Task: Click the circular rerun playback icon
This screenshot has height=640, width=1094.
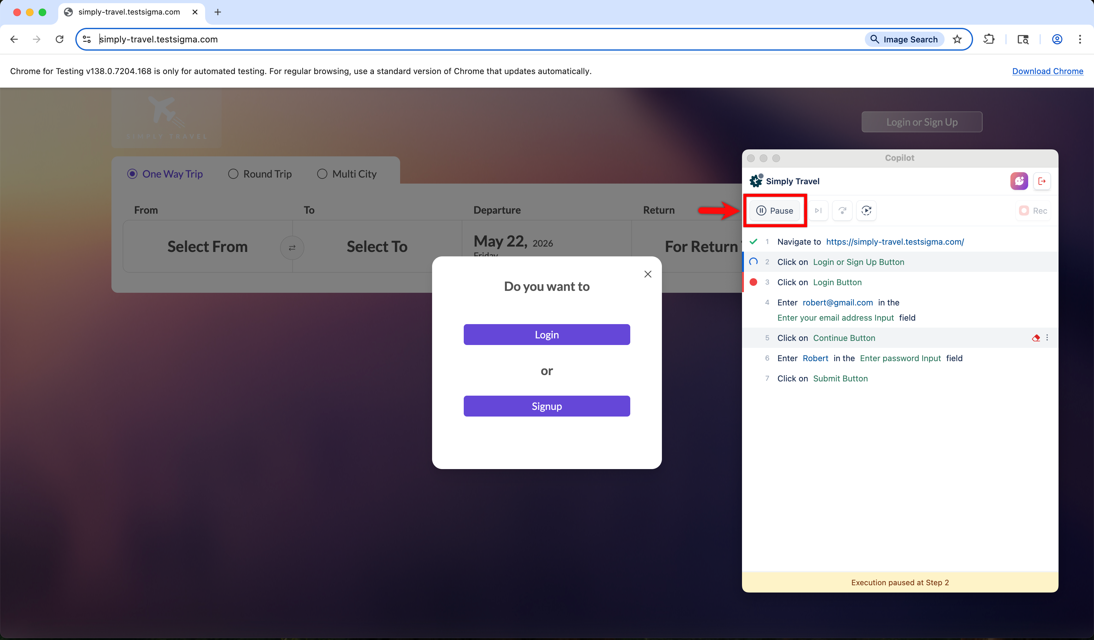Action: click(x=866, y=210)
